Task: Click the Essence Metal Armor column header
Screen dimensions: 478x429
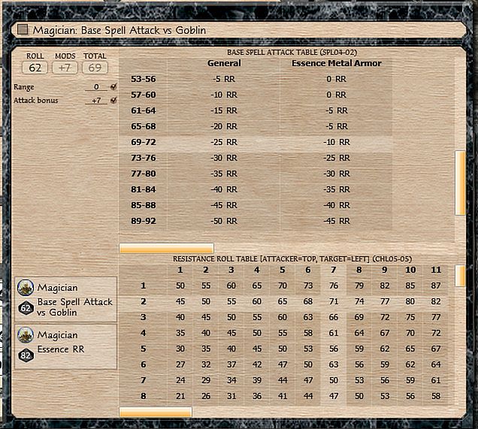Action: [x=336, y=64]
